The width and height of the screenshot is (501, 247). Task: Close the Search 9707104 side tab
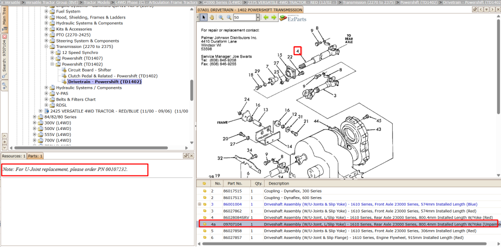tap(5, 36)
